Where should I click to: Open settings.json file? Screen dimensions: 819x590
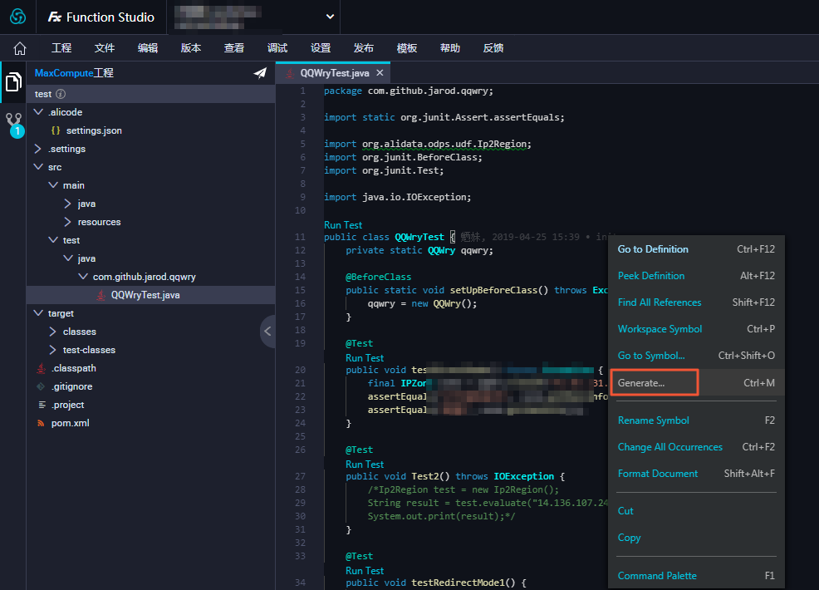click(x=94, y=130)
